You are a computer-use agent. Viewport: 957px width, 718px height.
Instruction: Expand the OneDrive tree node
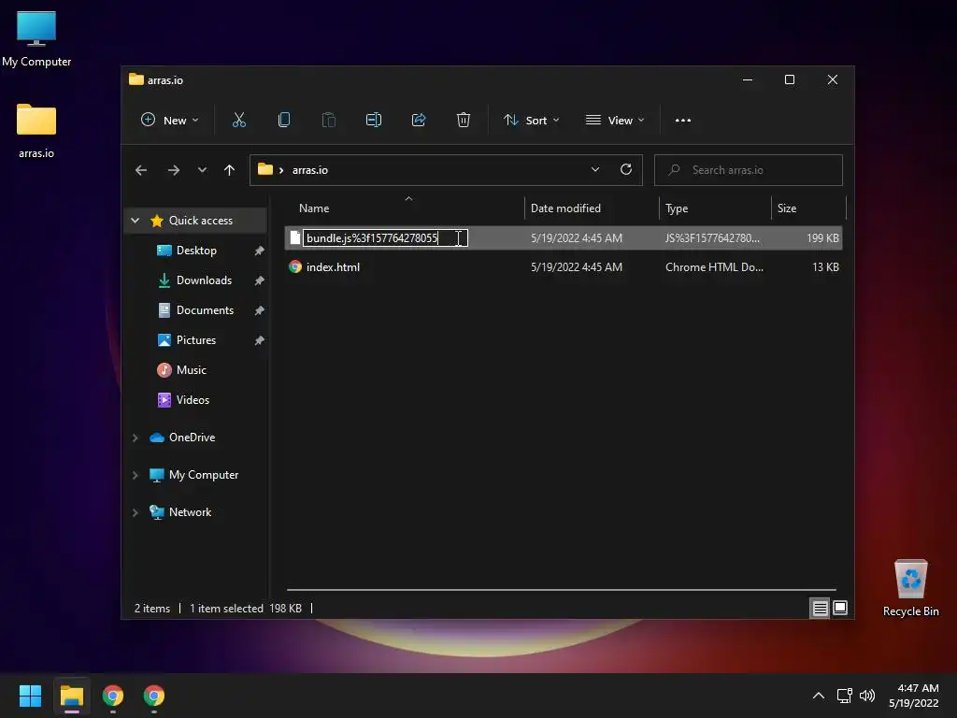(136, 438)
